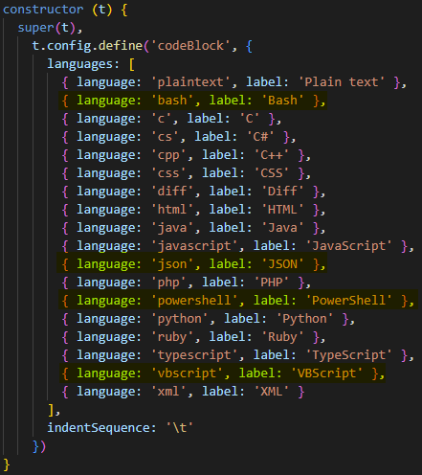Viewport: 422px width, 475px height.
Task: Click the 'cpp' language string
Action: tap(168, 155)
